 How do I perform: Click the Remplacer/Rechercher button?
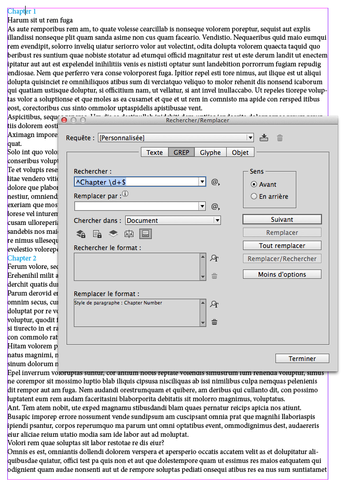tap(282, 258)
